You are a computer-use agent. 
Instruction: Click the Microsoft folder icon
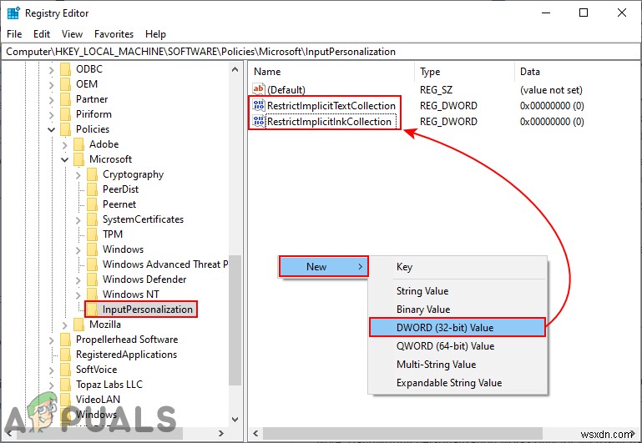click(x=79, y=159)
